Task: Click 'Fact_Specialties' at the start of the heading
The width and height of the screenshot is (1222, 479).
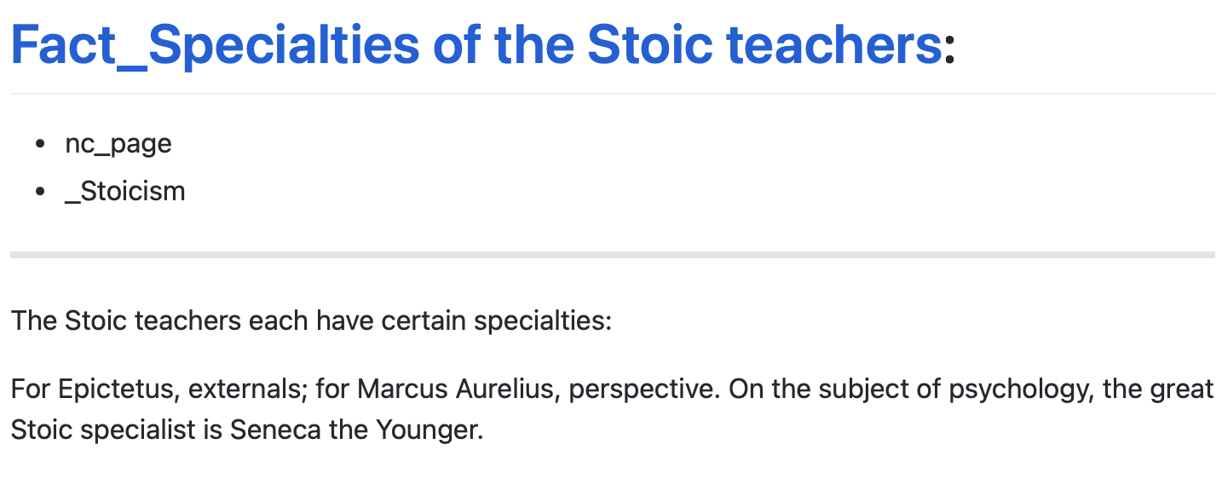Action: coord(216,45)
